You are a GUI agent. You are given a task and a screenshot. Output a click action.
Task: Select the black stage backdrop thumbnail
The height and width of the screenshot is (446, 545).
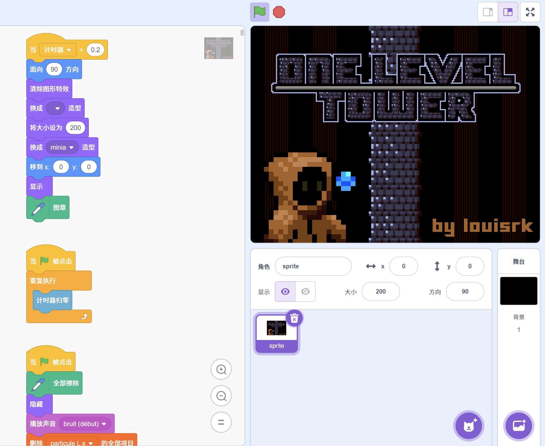(518, 291)
